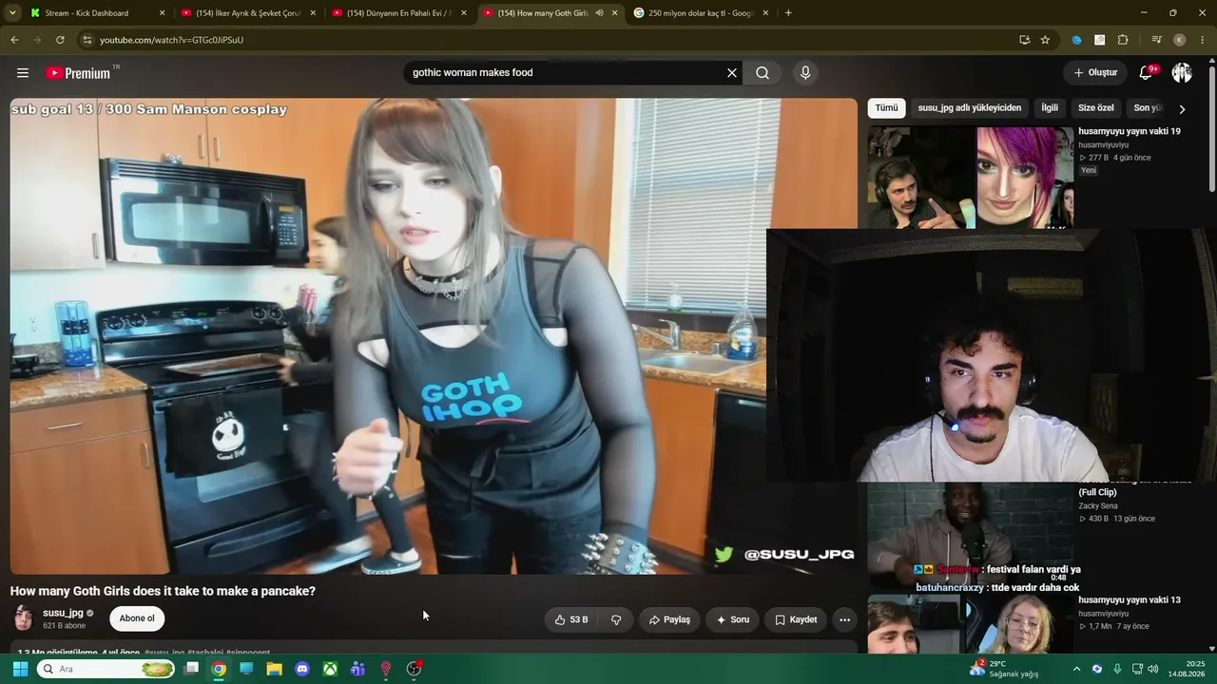This screenshot has width=1217, height=684.
Task: Open the Windows Start menu
Action: [19, 669]
